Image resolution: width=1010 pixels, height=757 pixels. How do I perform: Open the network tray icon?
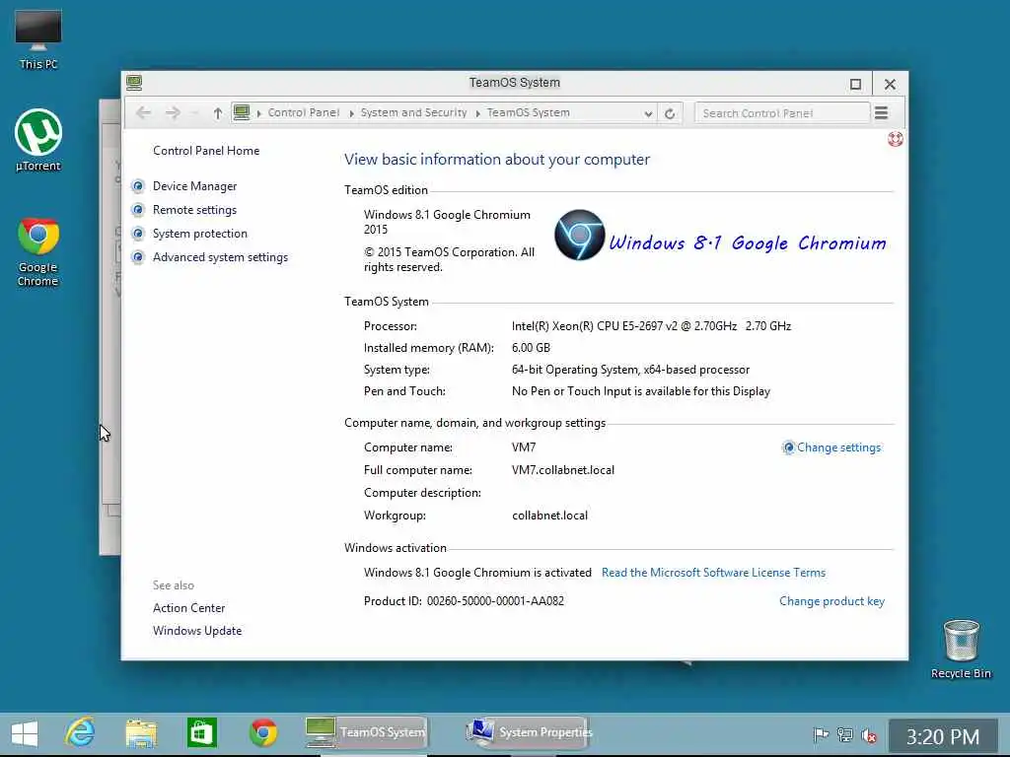point(844,734)
